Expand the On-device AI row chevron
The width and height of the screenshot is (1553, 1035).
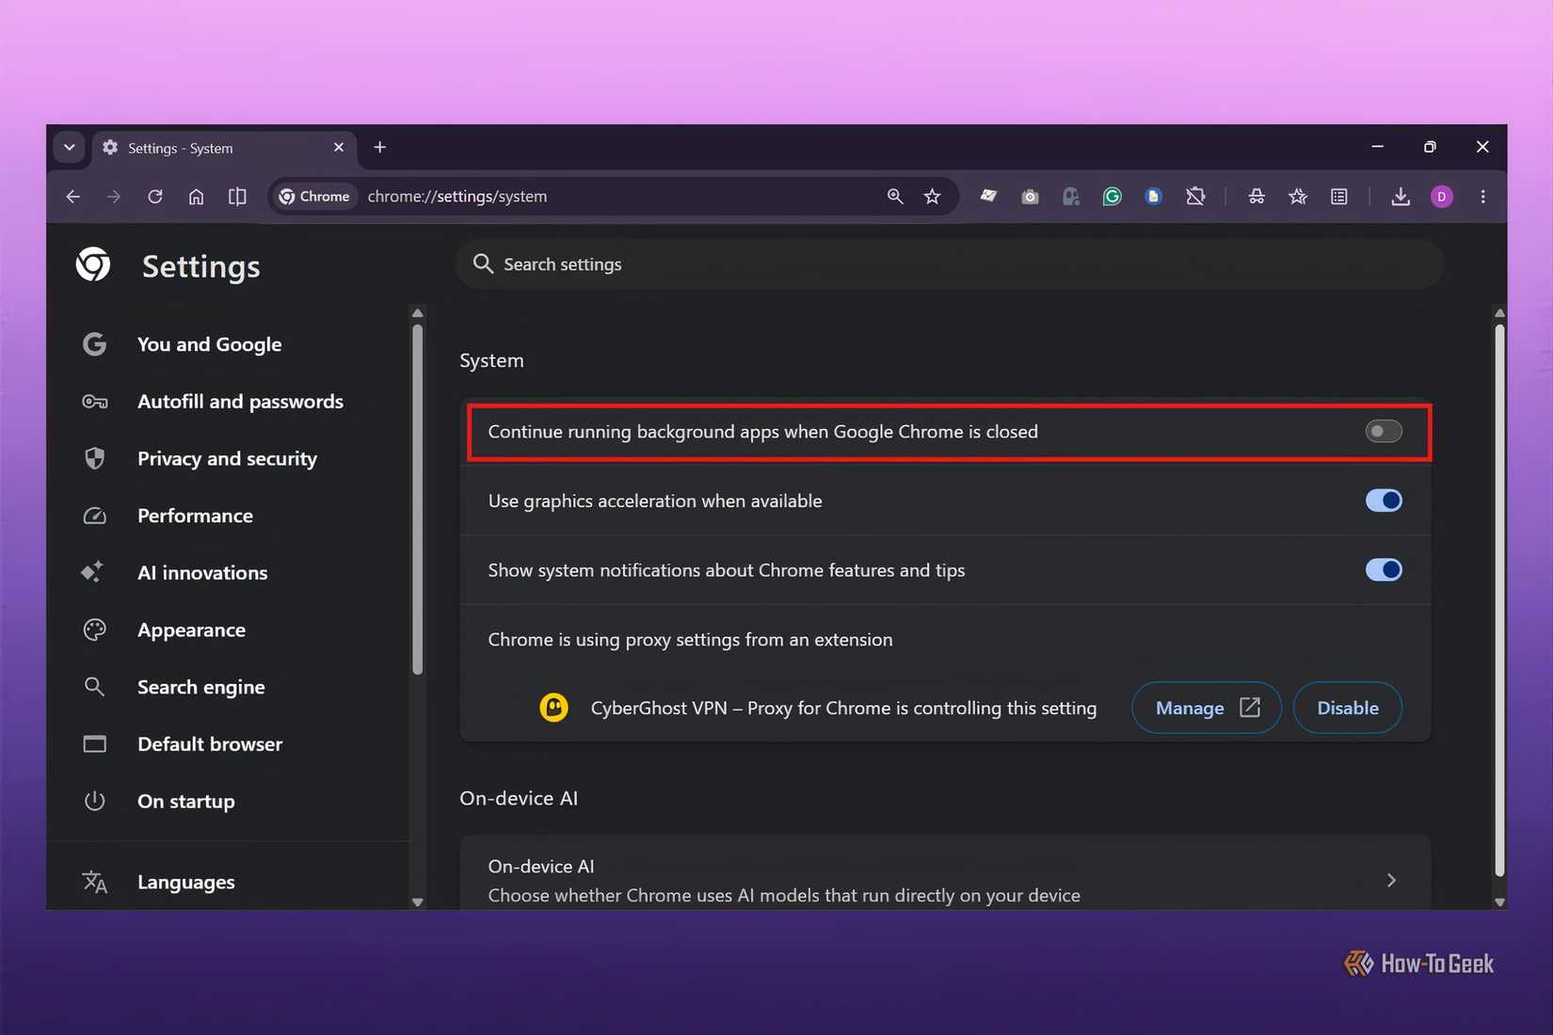tap(1391, 880)
